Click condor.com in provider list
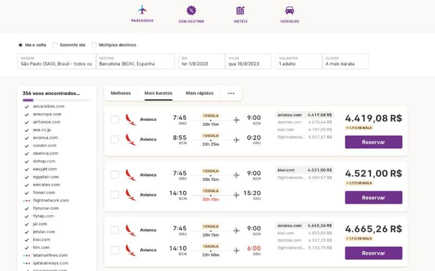 point(45,145)
